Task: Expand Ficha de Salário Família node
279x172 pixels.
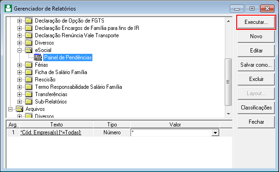Action: click(19, 72)
